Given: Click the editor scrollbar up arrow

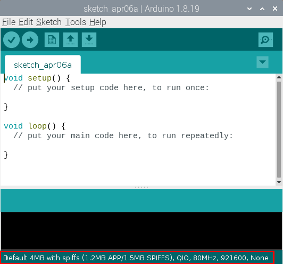Looking at the screenshot, I should coord(279,77).
